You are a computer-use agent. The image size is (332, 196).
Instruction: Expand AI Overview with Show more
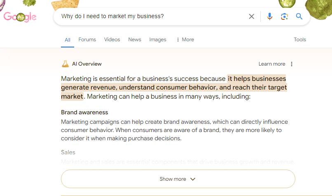[178, 179]
